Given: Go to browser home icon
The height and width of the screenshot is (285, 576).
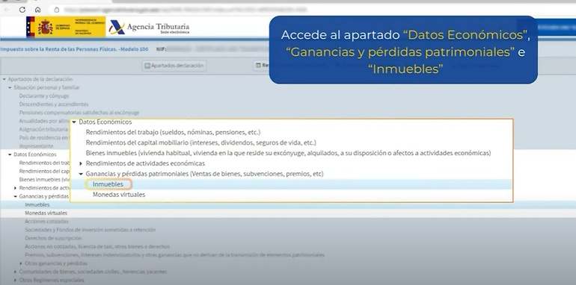Looking at the screenshot, I should click(38, 10).
